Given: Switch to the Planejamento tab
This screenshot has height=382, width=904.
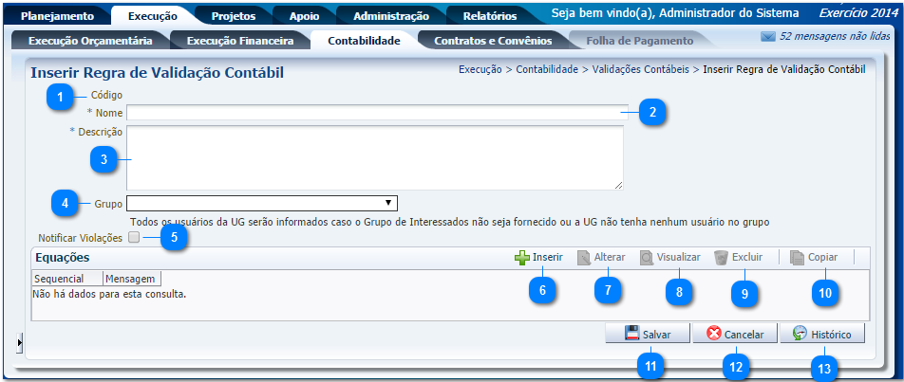Looking at the screenshot, I should [x=57, y=16].
